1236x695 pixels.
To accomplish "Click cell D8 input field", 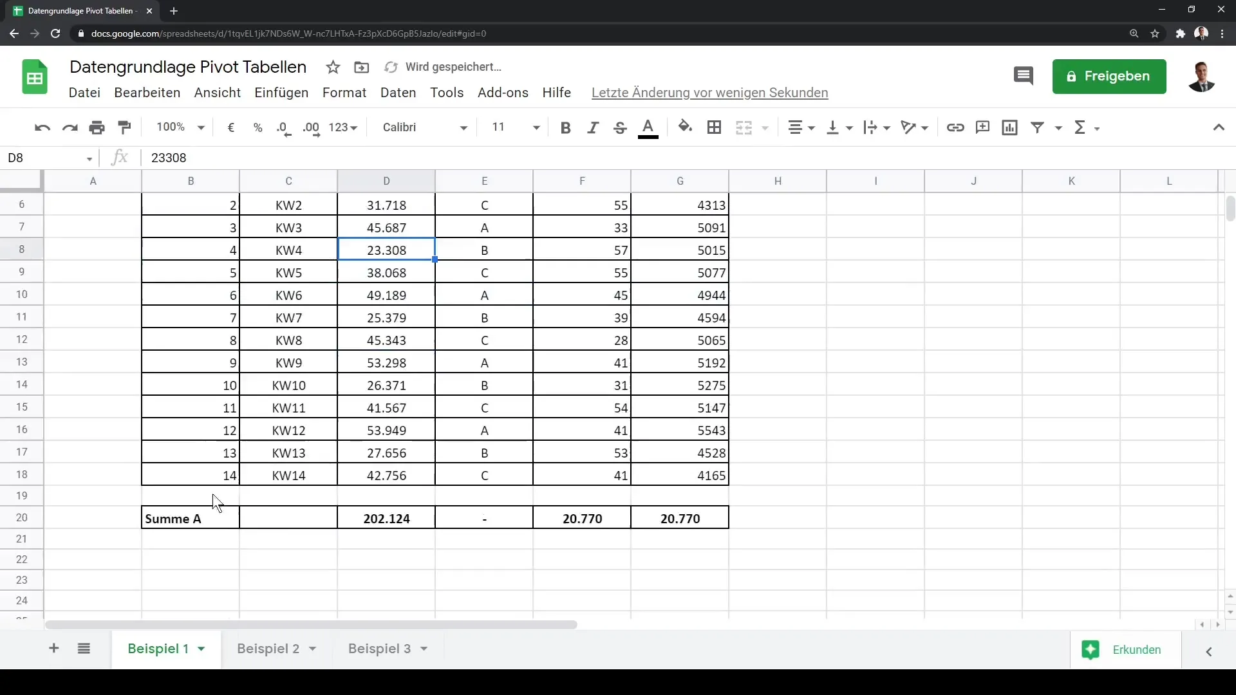I will [386, 250].
